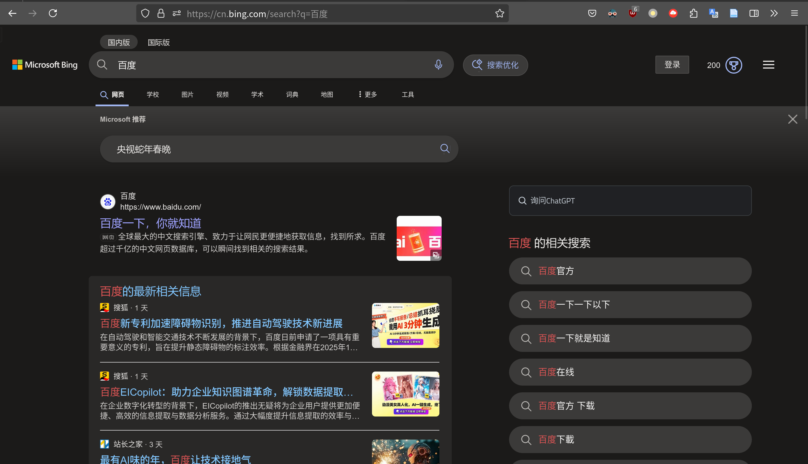Viewport: 808px width, 464px height.
Task: Open the tracking protection shield icon
Action: (145, 13)
